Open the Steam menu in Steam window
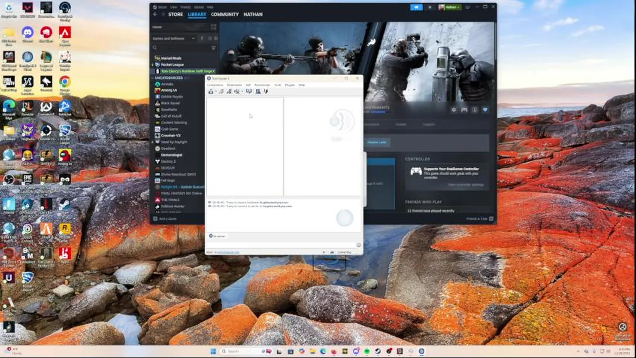The image size is (636, 358). (161, 7)
